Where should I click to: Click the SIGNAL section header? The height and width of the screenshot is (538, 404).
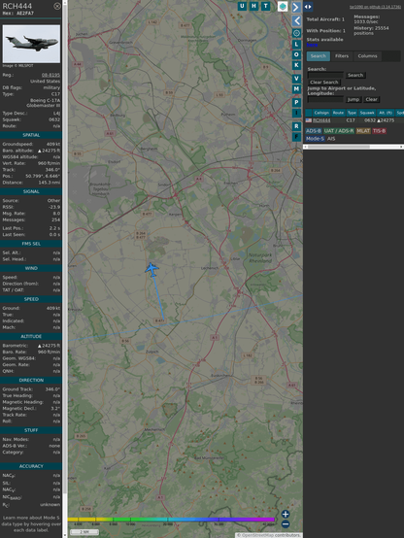[31, 191]
